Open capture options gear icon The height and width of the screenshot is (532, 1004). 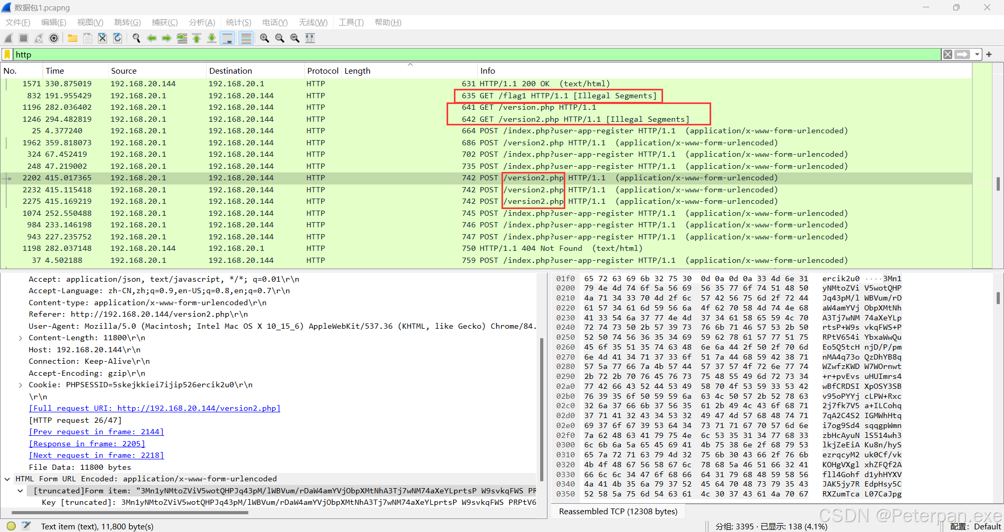coord(53,38)
